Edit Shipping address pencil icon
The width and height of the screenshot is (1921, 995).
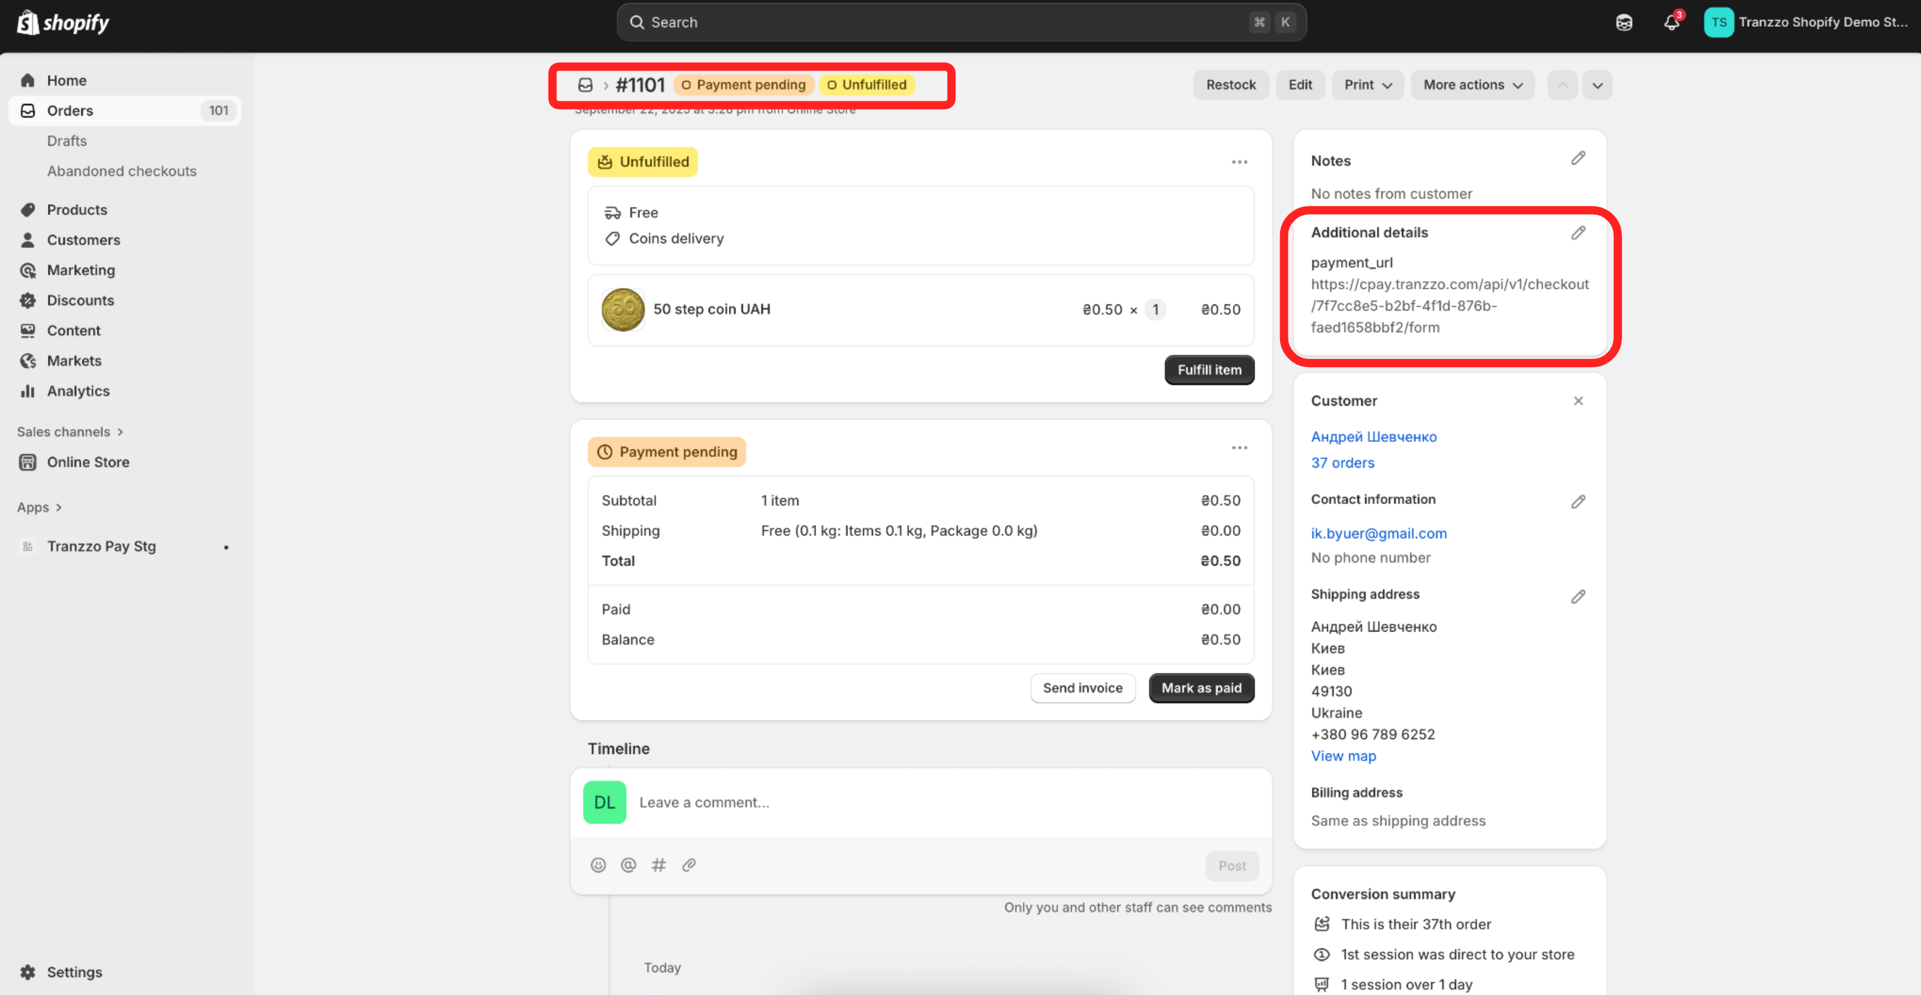(1578, 596)
